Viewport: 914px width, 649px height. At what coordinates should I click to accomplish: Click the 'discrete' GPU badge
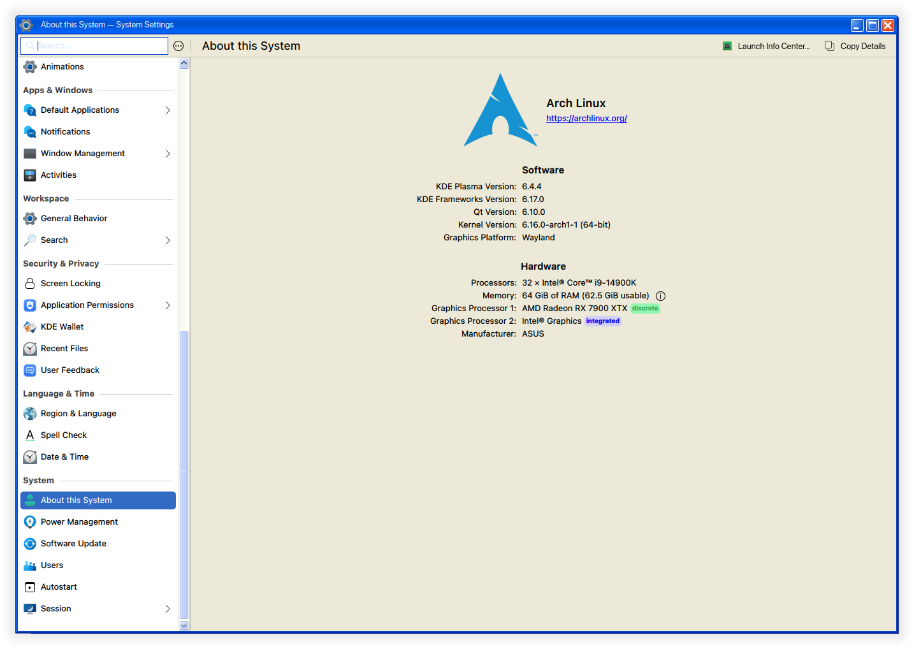pyautogui.click(x=645, y=309)
